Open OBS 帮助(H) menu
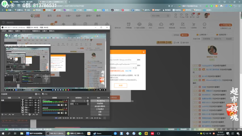Image resolution: width=242 pixels, height=136 pixels. click(51, 31)
